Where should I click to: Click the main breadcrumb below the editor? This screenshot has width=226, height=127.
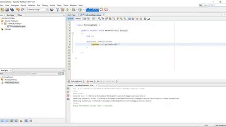[91, 81]
